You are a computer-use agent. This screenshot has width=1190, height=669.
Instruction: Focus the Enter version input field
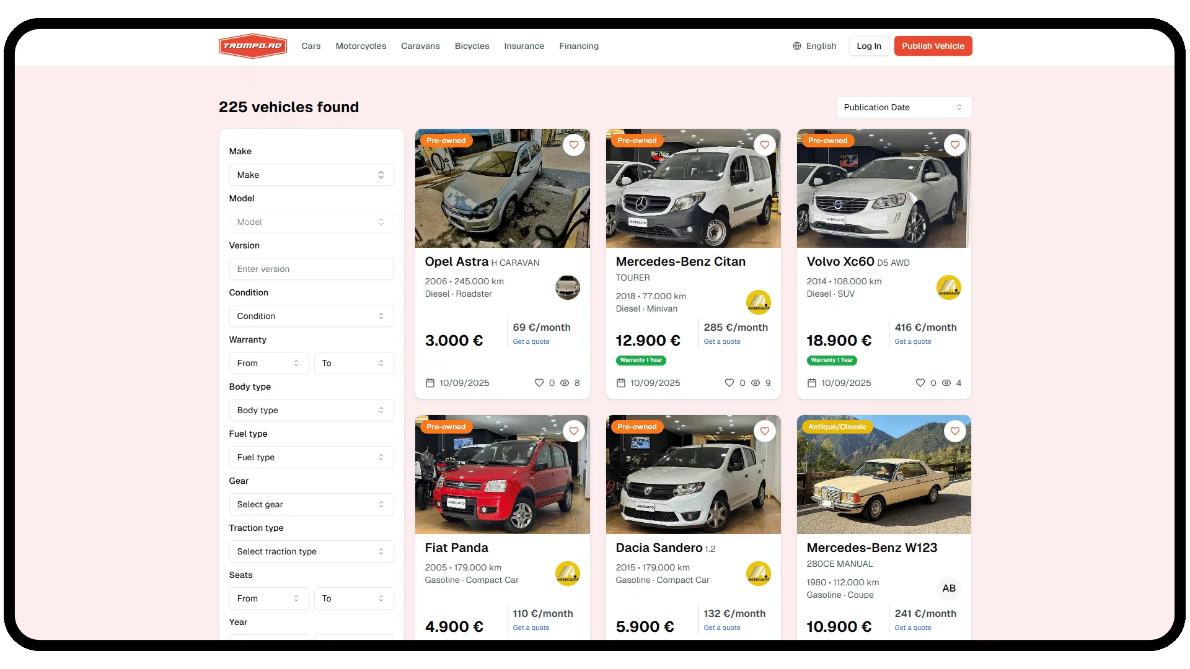coord(311,269)
